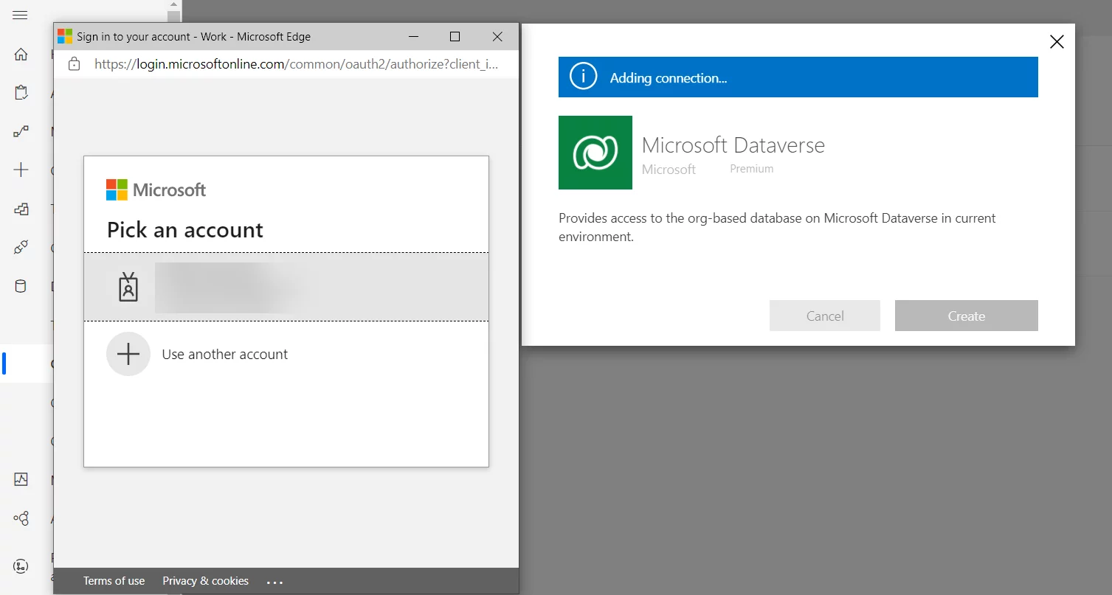Click the 'Pick an account' heading
1112x595 pixels.
click(x=185, y=230)
